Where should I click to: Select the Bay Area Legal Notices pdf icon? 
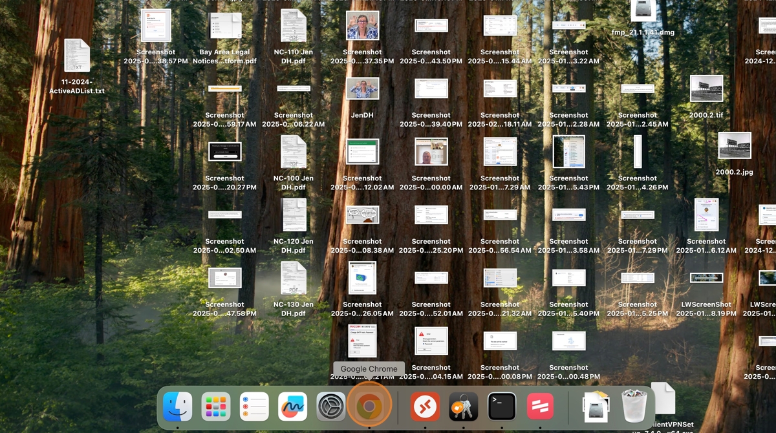[225, 25]
